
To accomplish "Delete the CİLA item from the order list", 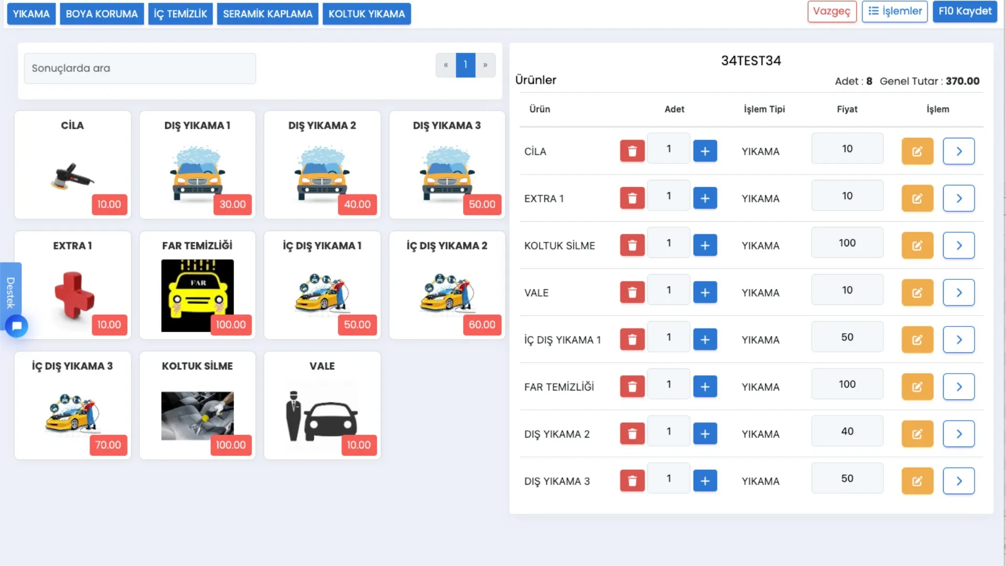I will click(632, 150).
